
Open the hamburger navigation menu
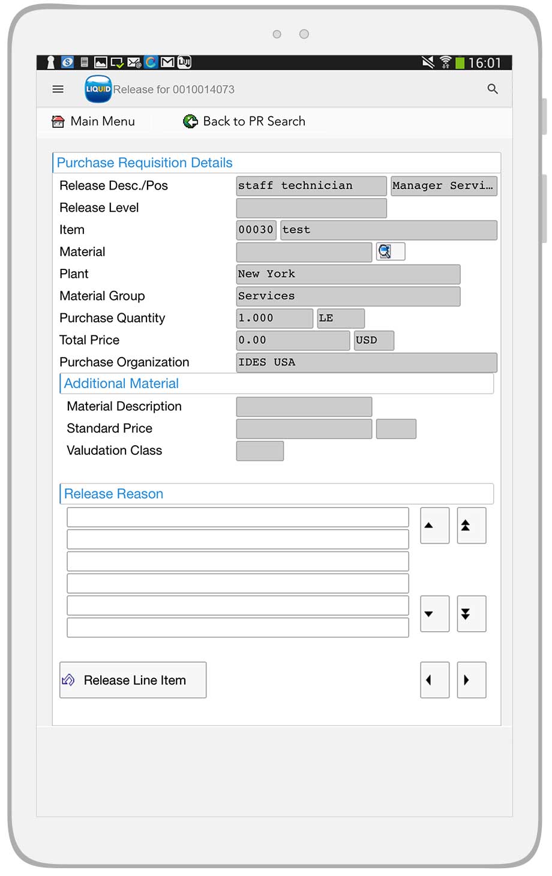(58, 89)
